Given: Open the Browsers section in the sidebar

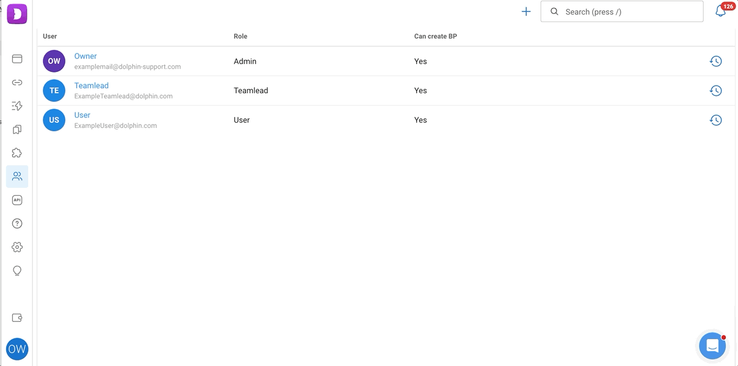Looking at the screenshot, I should point(17,59).
